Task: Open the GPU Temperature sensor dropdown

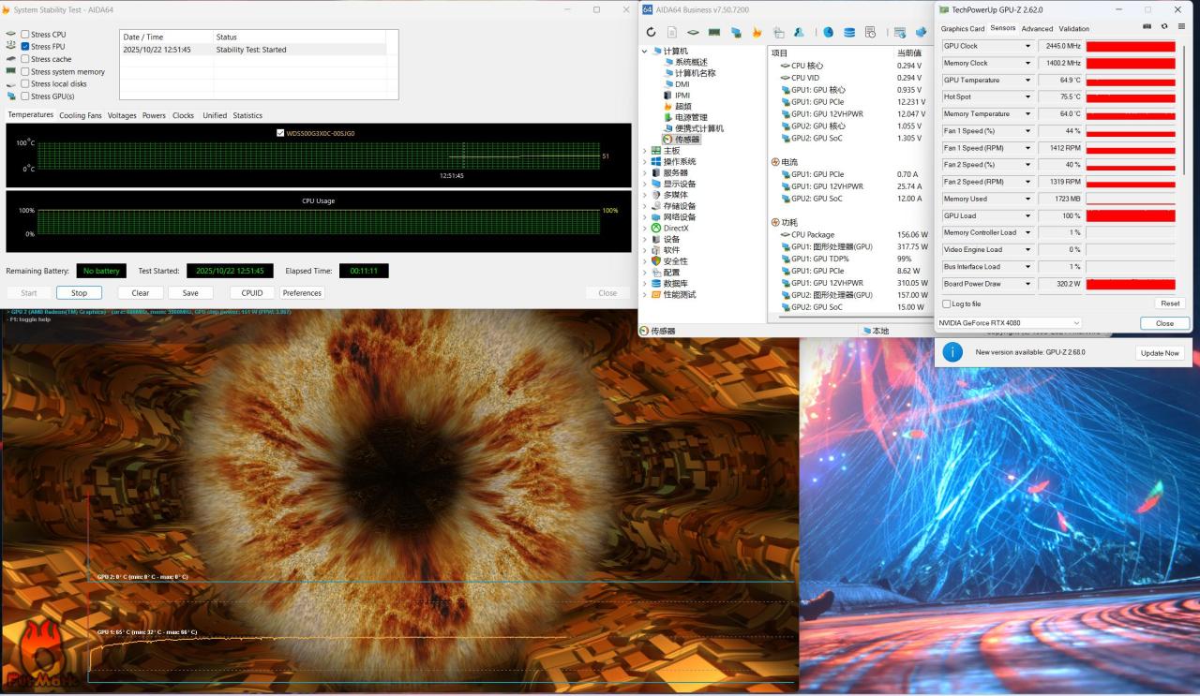Action: (1027, 81)
